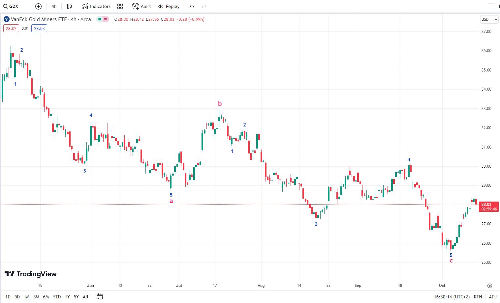Screen dimensions: 500x303
Task: Select layout rectangle icon at top right
Action: point(491,6)
